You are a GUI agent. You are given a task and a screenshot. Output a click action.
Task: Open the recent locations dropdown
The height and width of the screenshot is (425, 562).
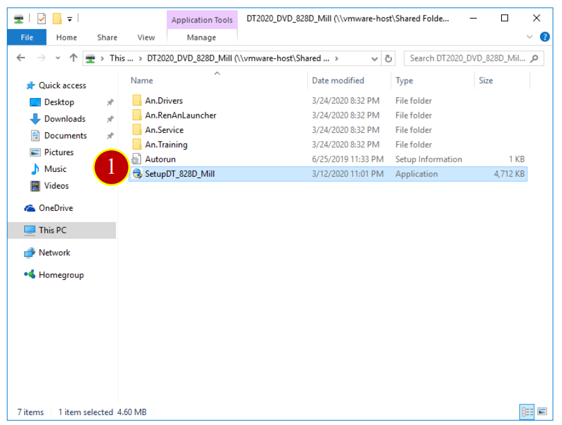58,58
